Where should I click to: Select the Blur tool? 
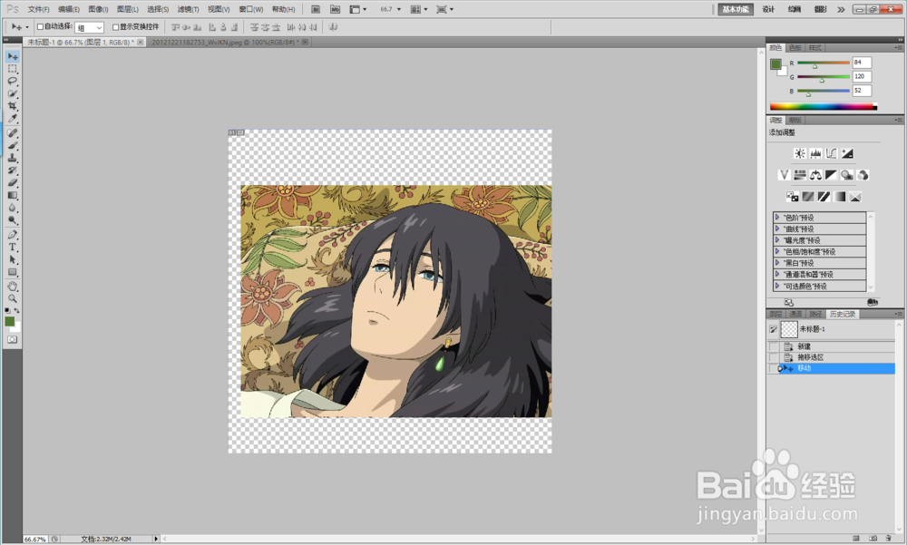click(x=12, y=208)
